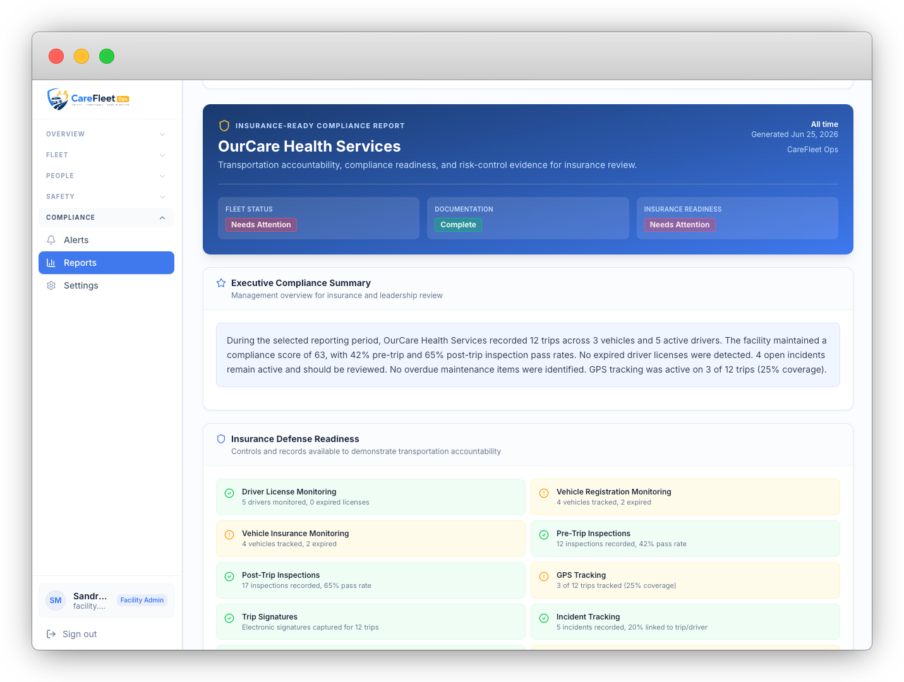Click the shield icon in report header
904x682 pixels.
[x=224, y=126]
